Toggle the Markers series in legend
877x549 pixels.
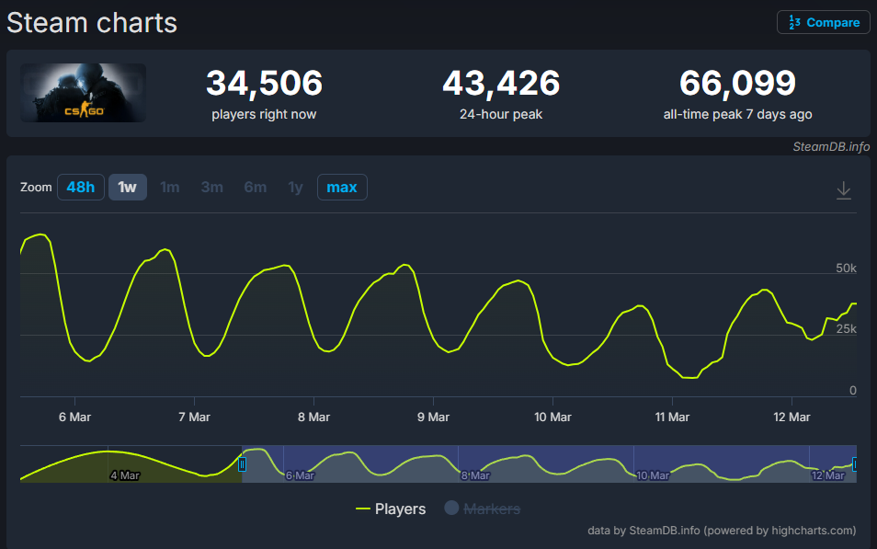[482, 509]
